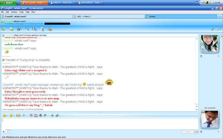The image size is (223, 139).
Task: Click "i'm gona add this to my blog" message
Action: click(28, 105)
